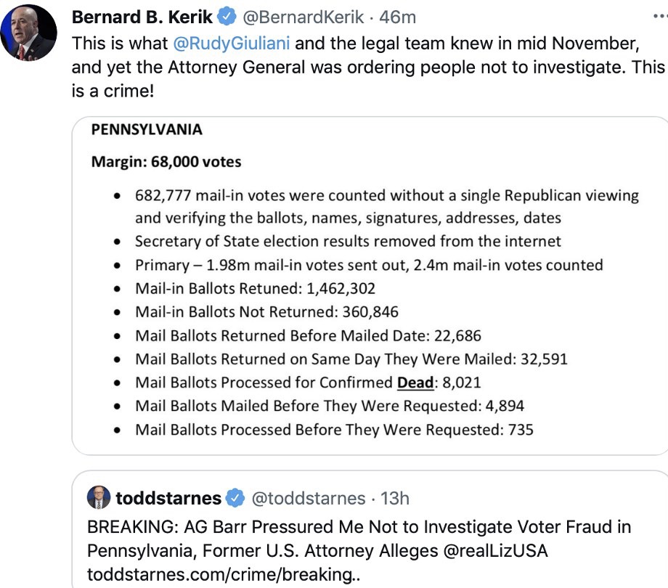Open the @RudyGiuliani mention link
Screen dimensions: 668x588
click(232, 43)
